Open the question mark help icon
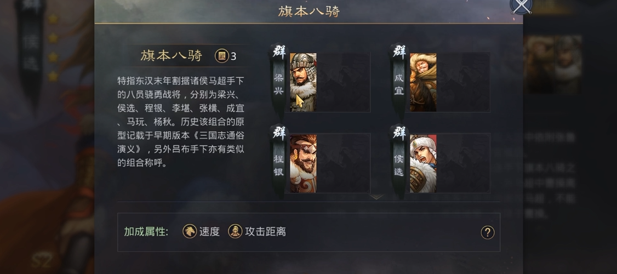Image resolution: width=617 pixels, height=274 pixels. click(x=487, y=232)
